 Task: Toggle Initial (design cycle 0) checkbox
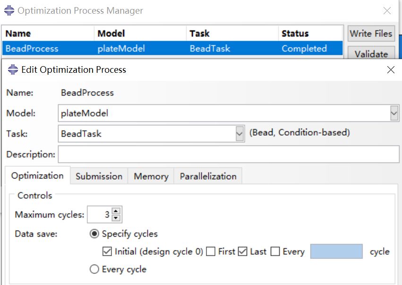coord(107,251)
